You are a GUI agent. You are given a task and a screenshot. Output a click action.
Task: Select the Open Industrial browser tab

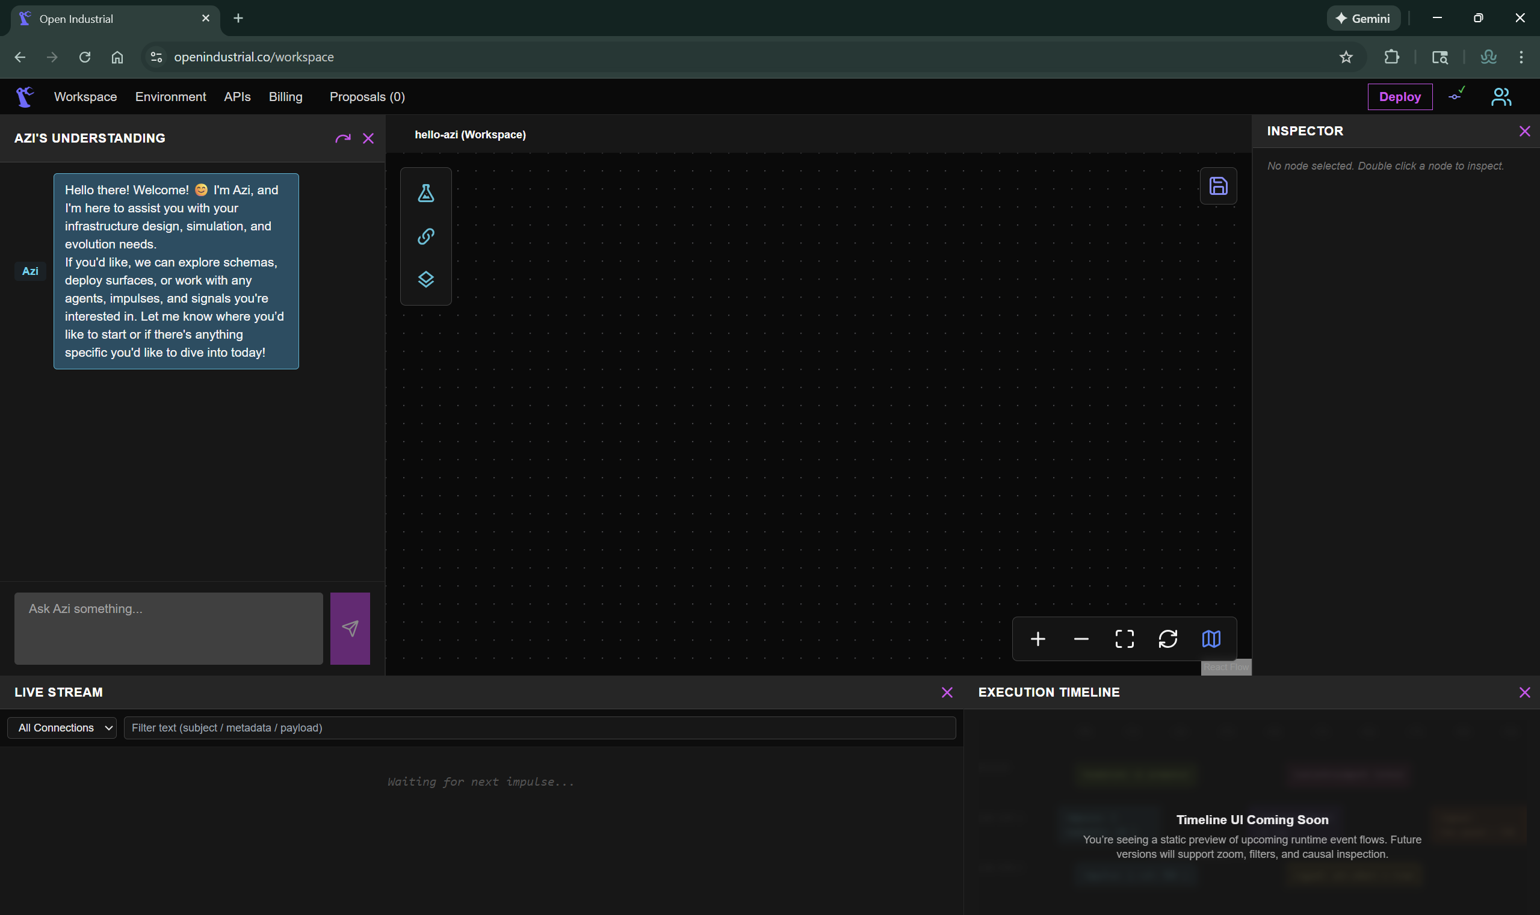tap(114, 19)
